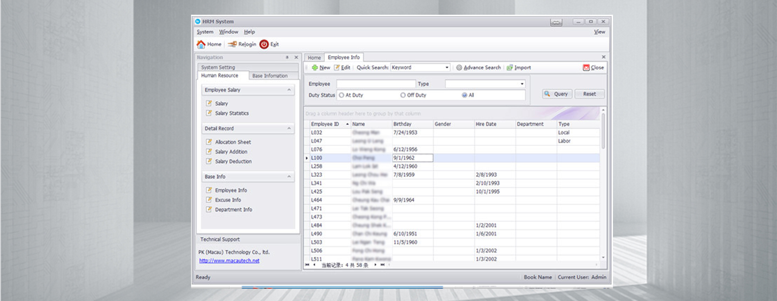The width and height of the screenshot is (777, 301).
Task: Collapse the Employee Salary group
Action: click(289, 90)
